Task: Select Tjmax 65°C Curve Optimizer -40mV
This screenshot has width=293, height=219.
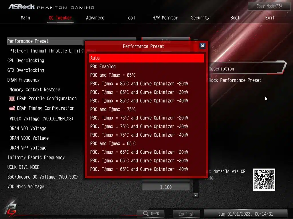Action: click(x=139, y=169)
